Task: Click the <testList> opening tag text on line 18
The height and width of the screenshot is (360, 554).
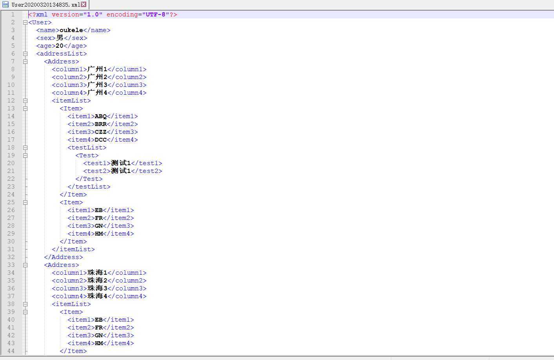Action: [x=87, y=148]
